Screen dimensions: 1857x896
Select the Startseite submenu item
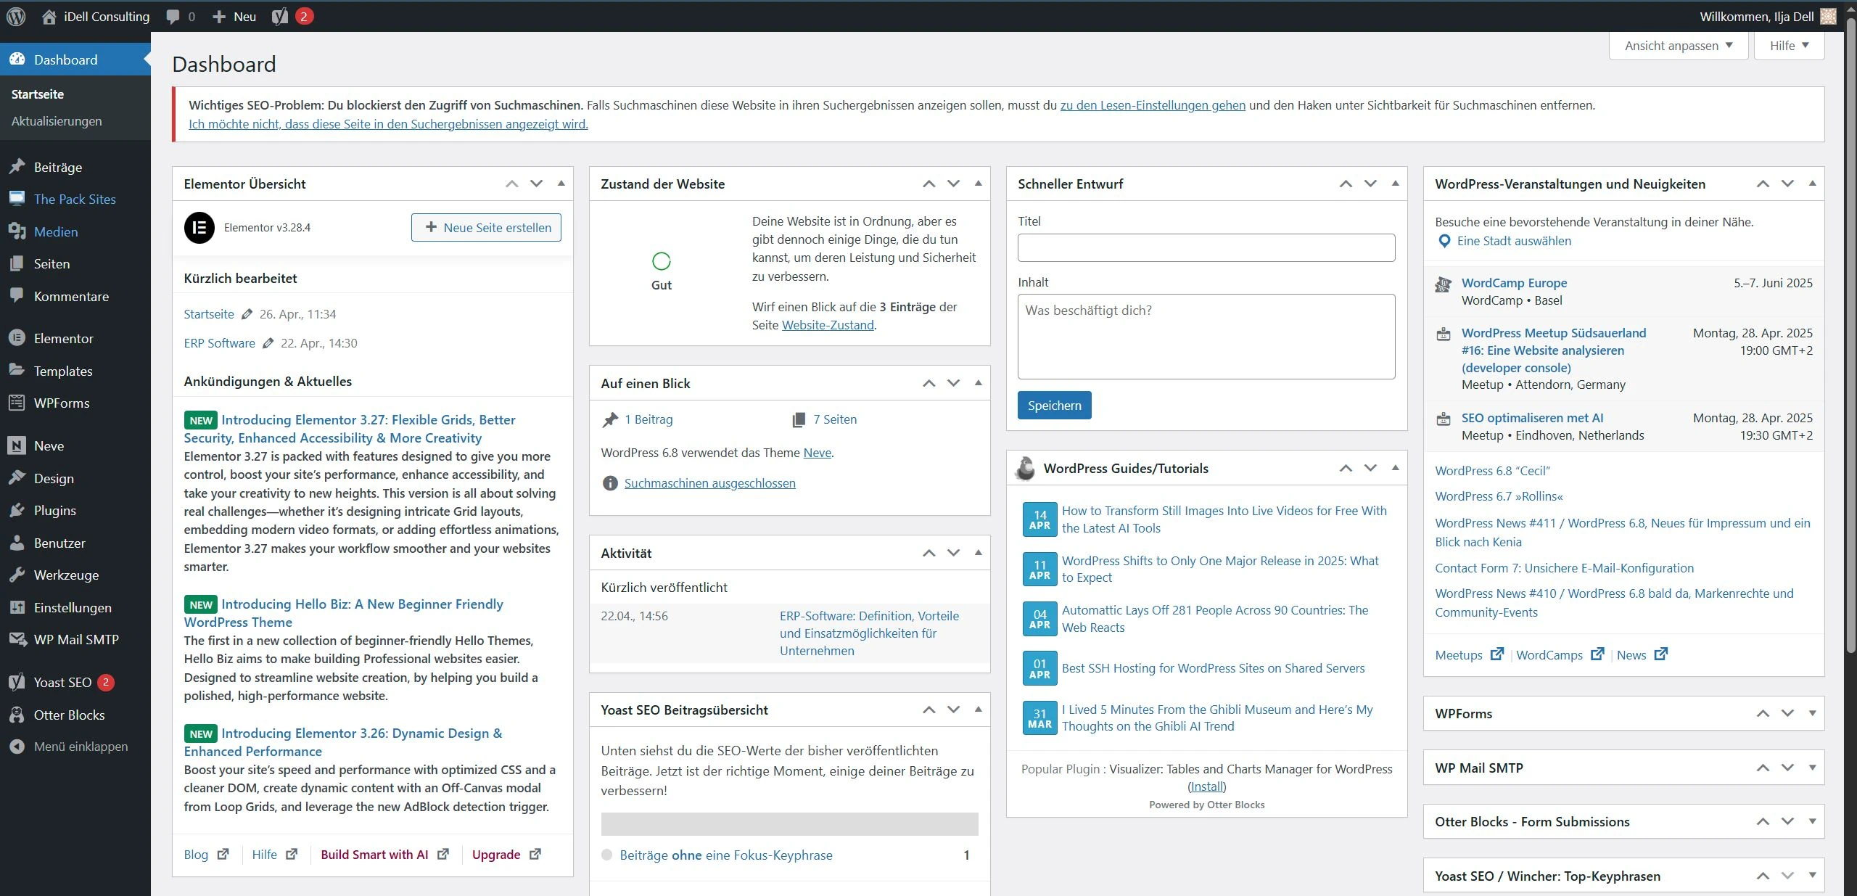click(38, 94)
